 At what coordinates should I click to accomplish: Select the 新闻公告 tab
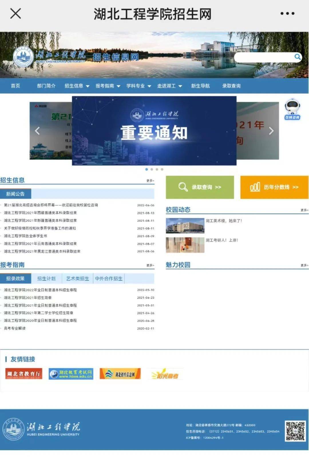(x=15, y=194)
